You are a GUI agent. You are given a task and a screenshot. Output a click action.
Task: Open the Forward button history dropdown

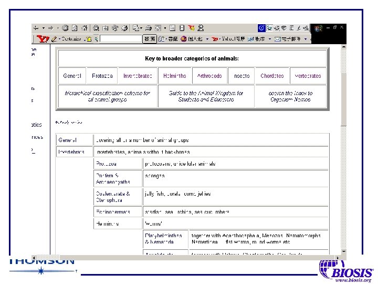58,28
